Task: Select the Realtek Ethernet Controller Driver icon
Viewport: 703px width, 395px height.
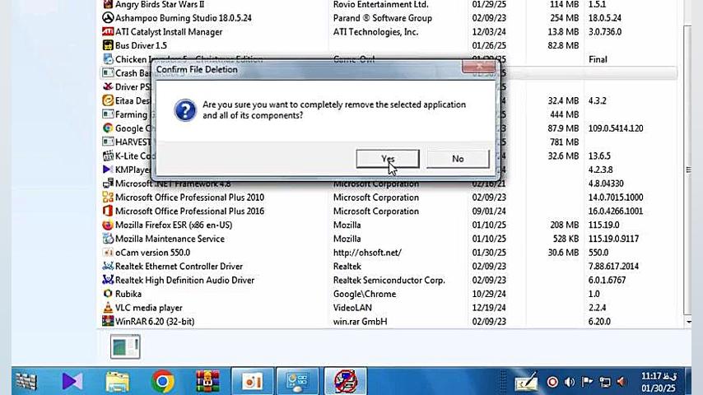Action: (x=108, y=267)
